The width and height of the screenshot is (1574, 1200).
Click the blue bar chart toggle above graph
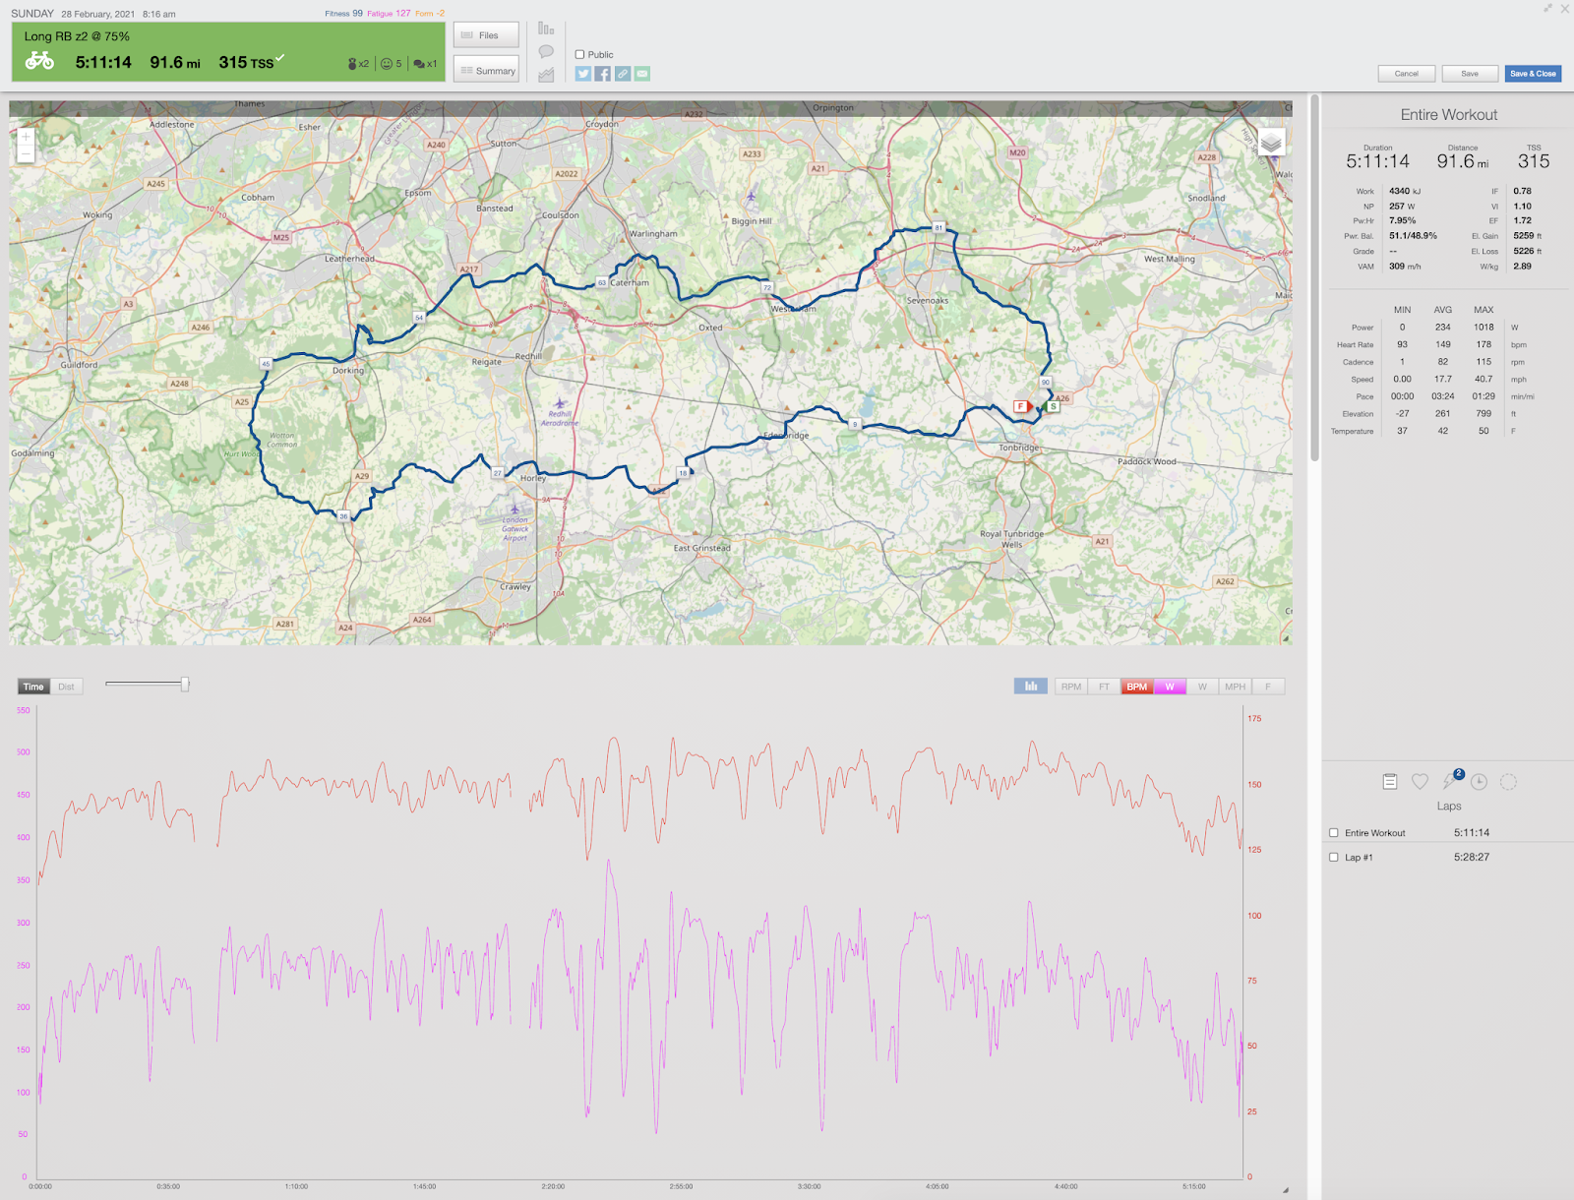click(x=1031, y=687)
